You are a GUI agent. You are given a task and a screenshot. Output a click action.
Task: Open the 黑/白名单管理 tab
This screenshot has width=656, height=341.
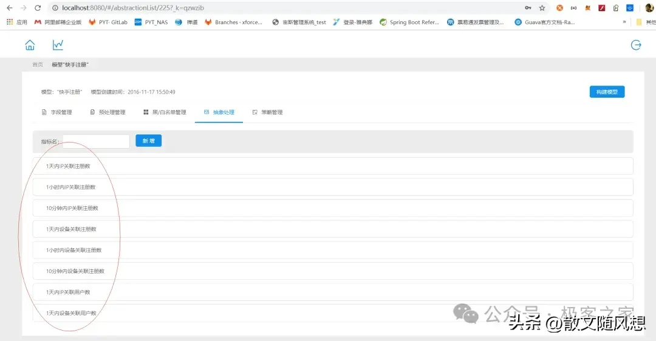point(165,112)
